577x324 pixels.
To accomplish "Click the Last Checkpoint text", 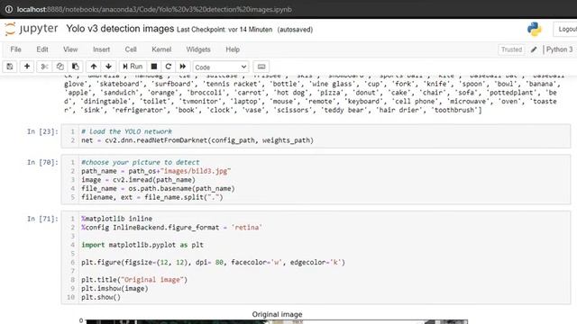I will 224,30.
